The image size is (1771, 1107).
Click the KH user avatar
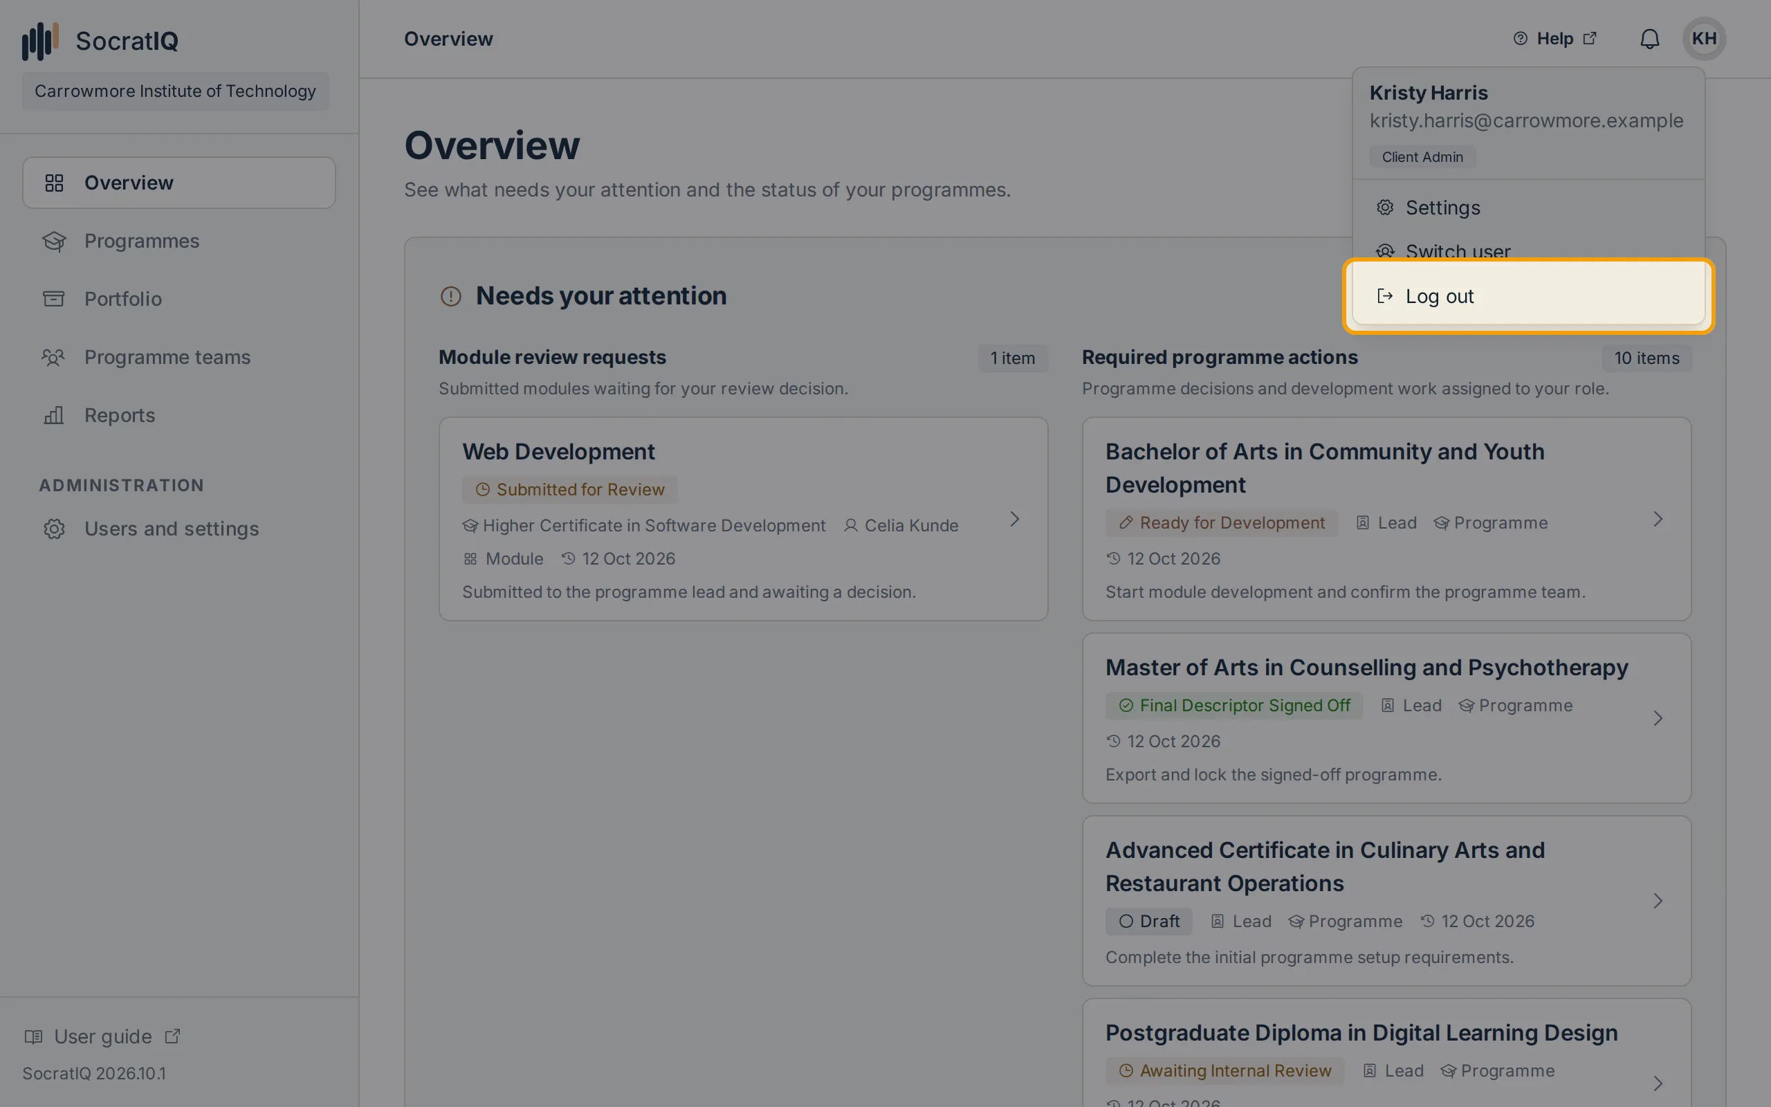pyautogui.click(x=1704, y=39)
